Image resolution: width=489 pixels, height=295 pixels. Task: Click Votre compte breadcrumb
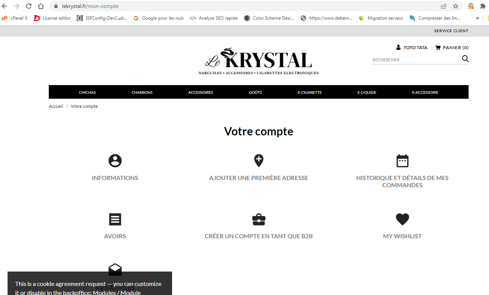84,106
